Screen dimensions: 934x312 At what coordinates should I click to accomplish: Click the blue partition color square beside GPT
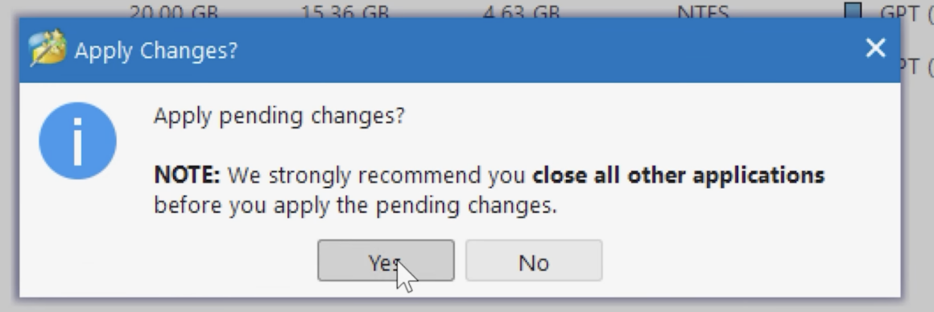853,10
